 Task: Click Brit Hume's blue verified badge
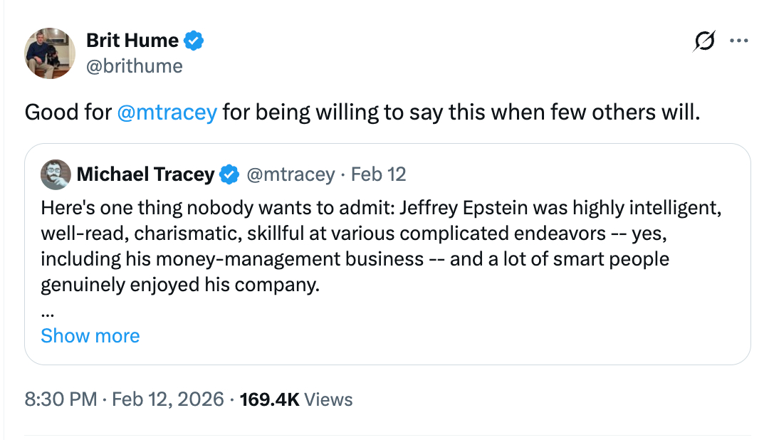click(194, 41)
